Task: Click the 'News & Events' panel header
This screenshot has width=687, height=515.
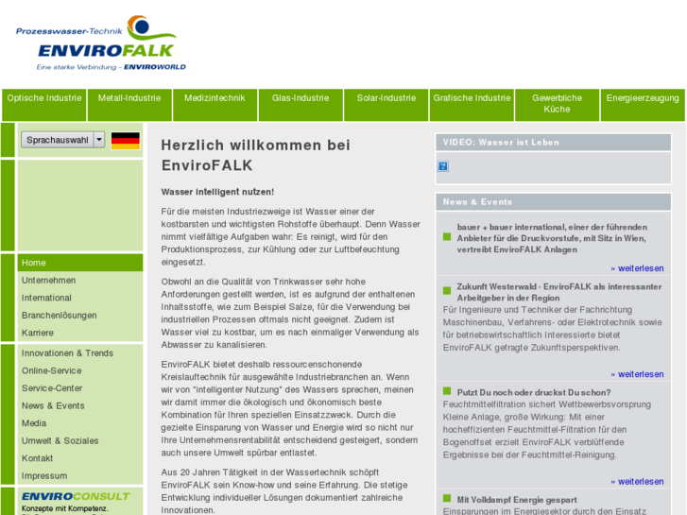Action: pos(554,202)
